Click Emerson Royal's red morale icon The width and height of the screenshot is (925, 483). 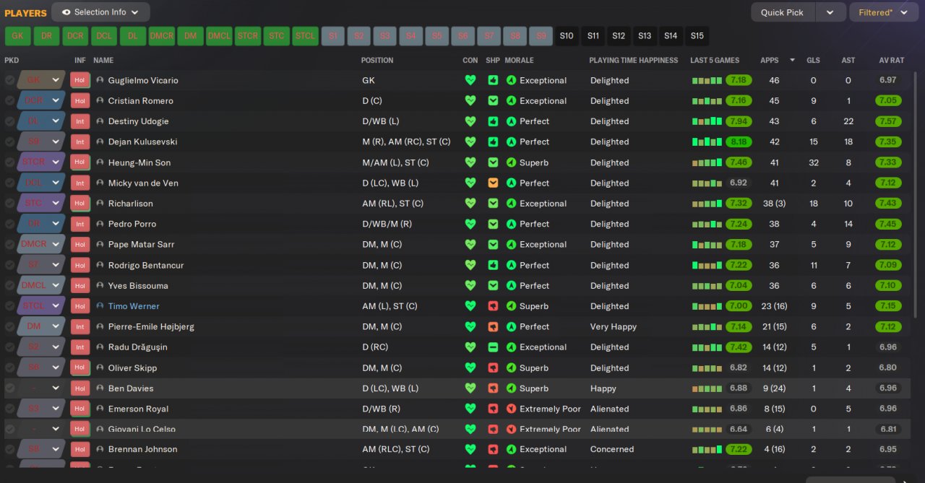pos(512,409)
